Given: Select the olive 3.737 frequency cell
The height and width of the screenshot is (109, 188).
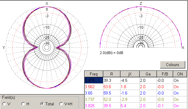Looking at the screenshot, I should pyautogui.click(x=94, y=99).
